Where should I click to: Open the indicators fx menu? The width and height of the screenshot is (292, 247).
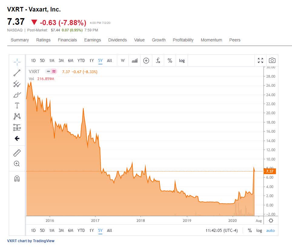coord(158,60)
